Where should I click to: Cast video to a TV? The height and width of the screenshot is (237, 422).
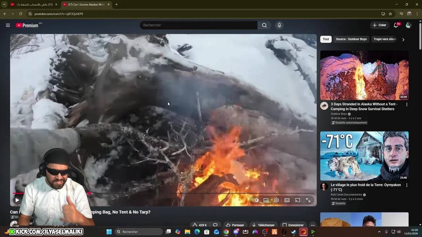pyautogui.click(x=298, y=200)
